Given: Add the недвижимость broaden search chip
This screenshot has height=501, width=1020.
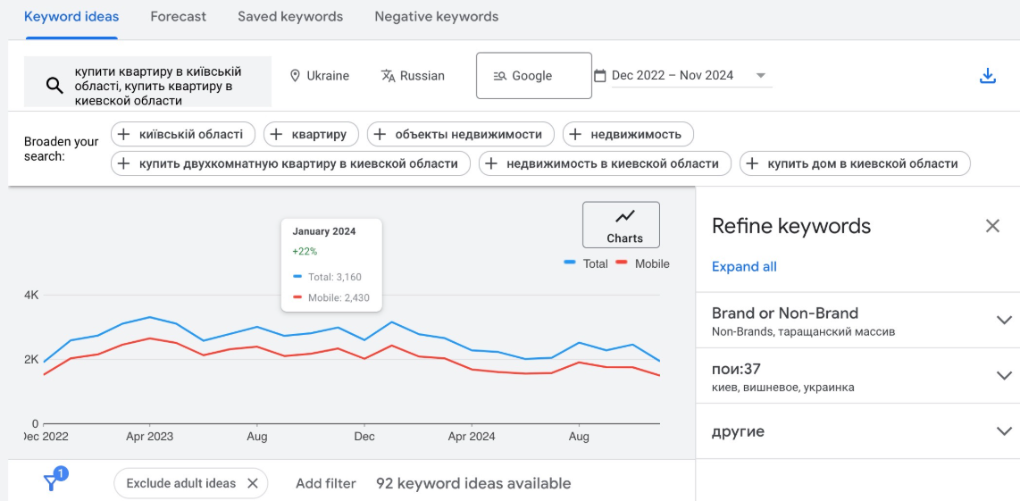Looking at the screenshot, I should 628,134.
